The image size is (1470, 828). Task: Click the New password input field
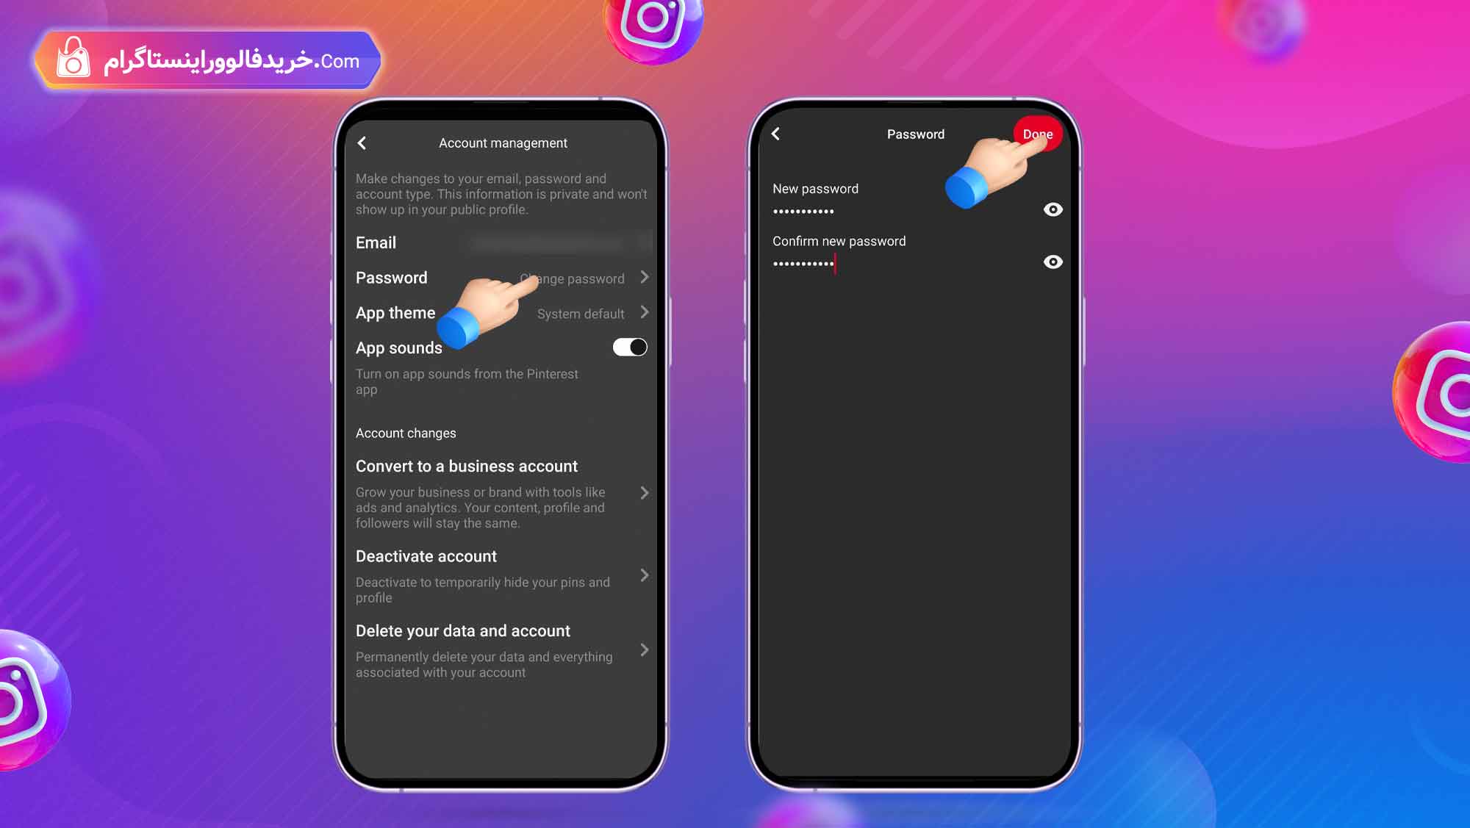903,211
